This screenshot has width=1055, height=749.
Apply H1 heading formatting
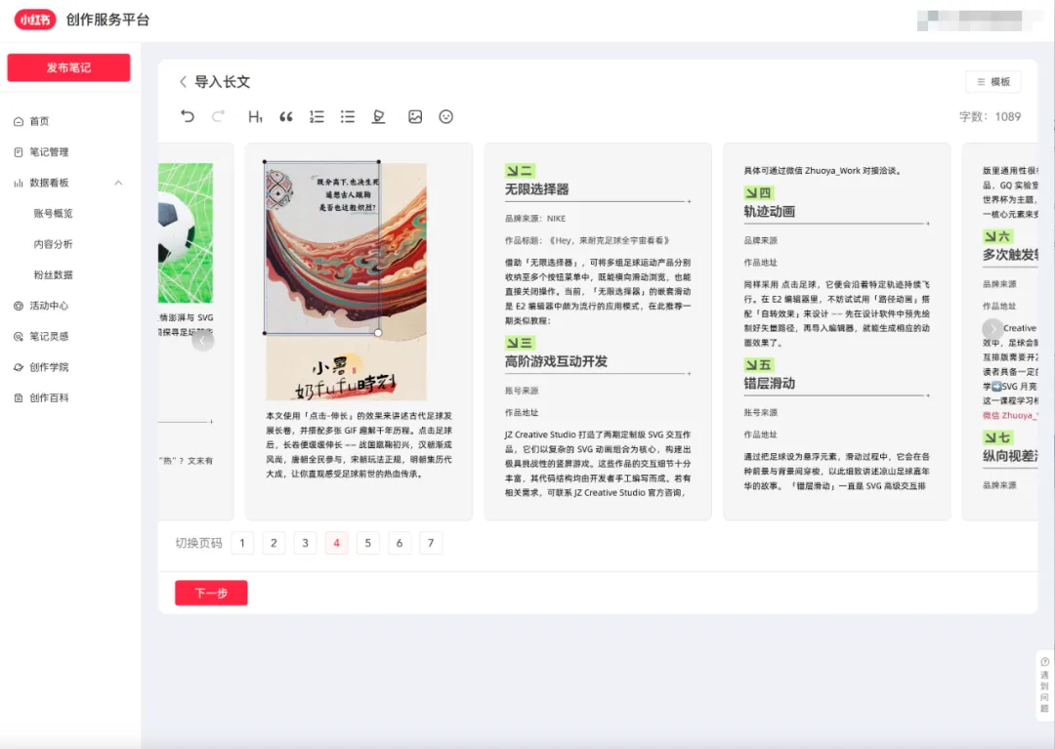click(x=254, y=116)
